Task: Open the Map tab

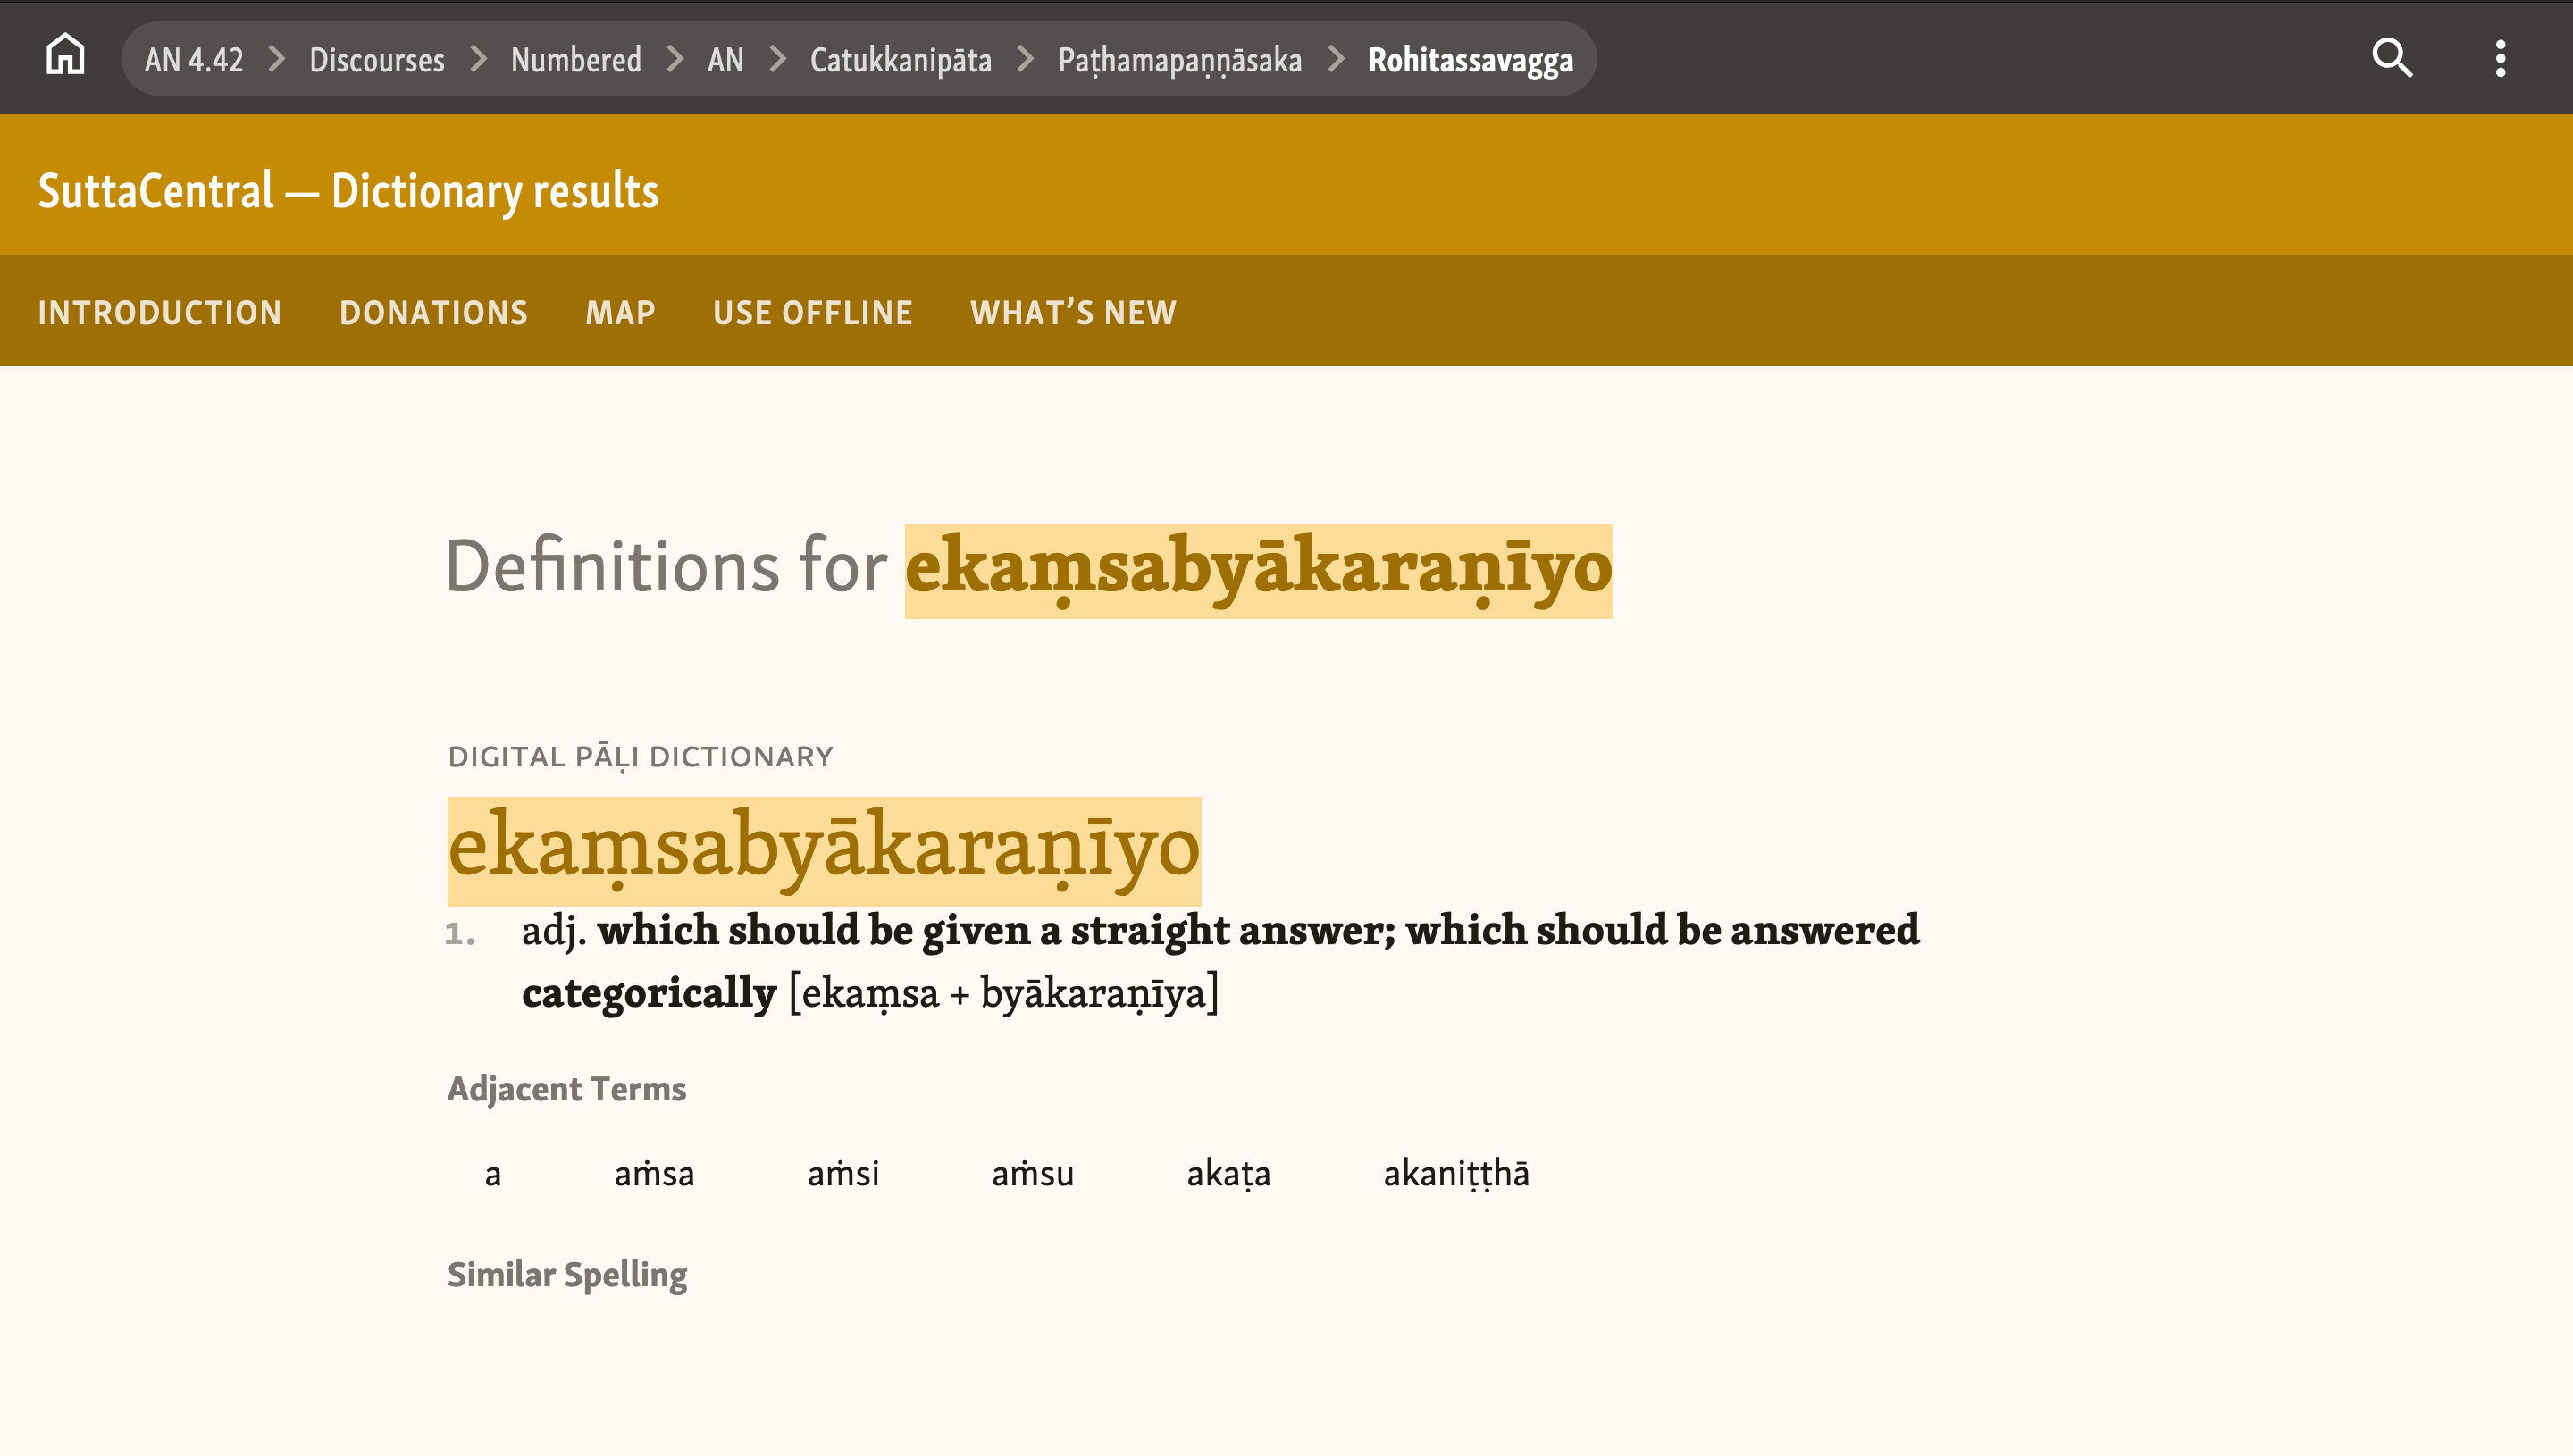Action: click(620, 313)
